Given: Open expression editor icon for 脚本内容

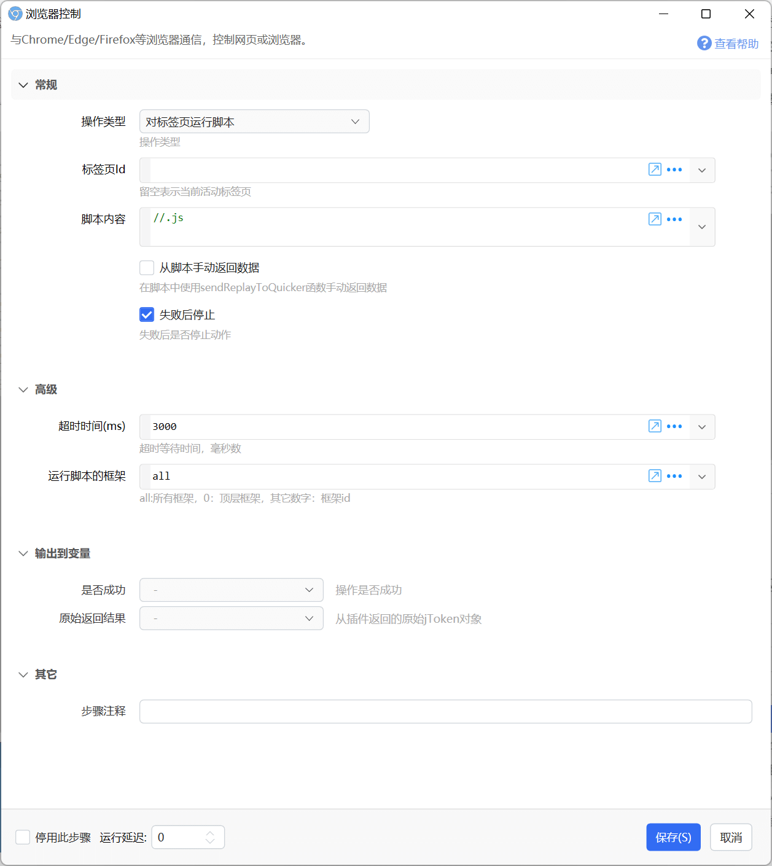Looking at the screenshot, I should click(655, 219).
